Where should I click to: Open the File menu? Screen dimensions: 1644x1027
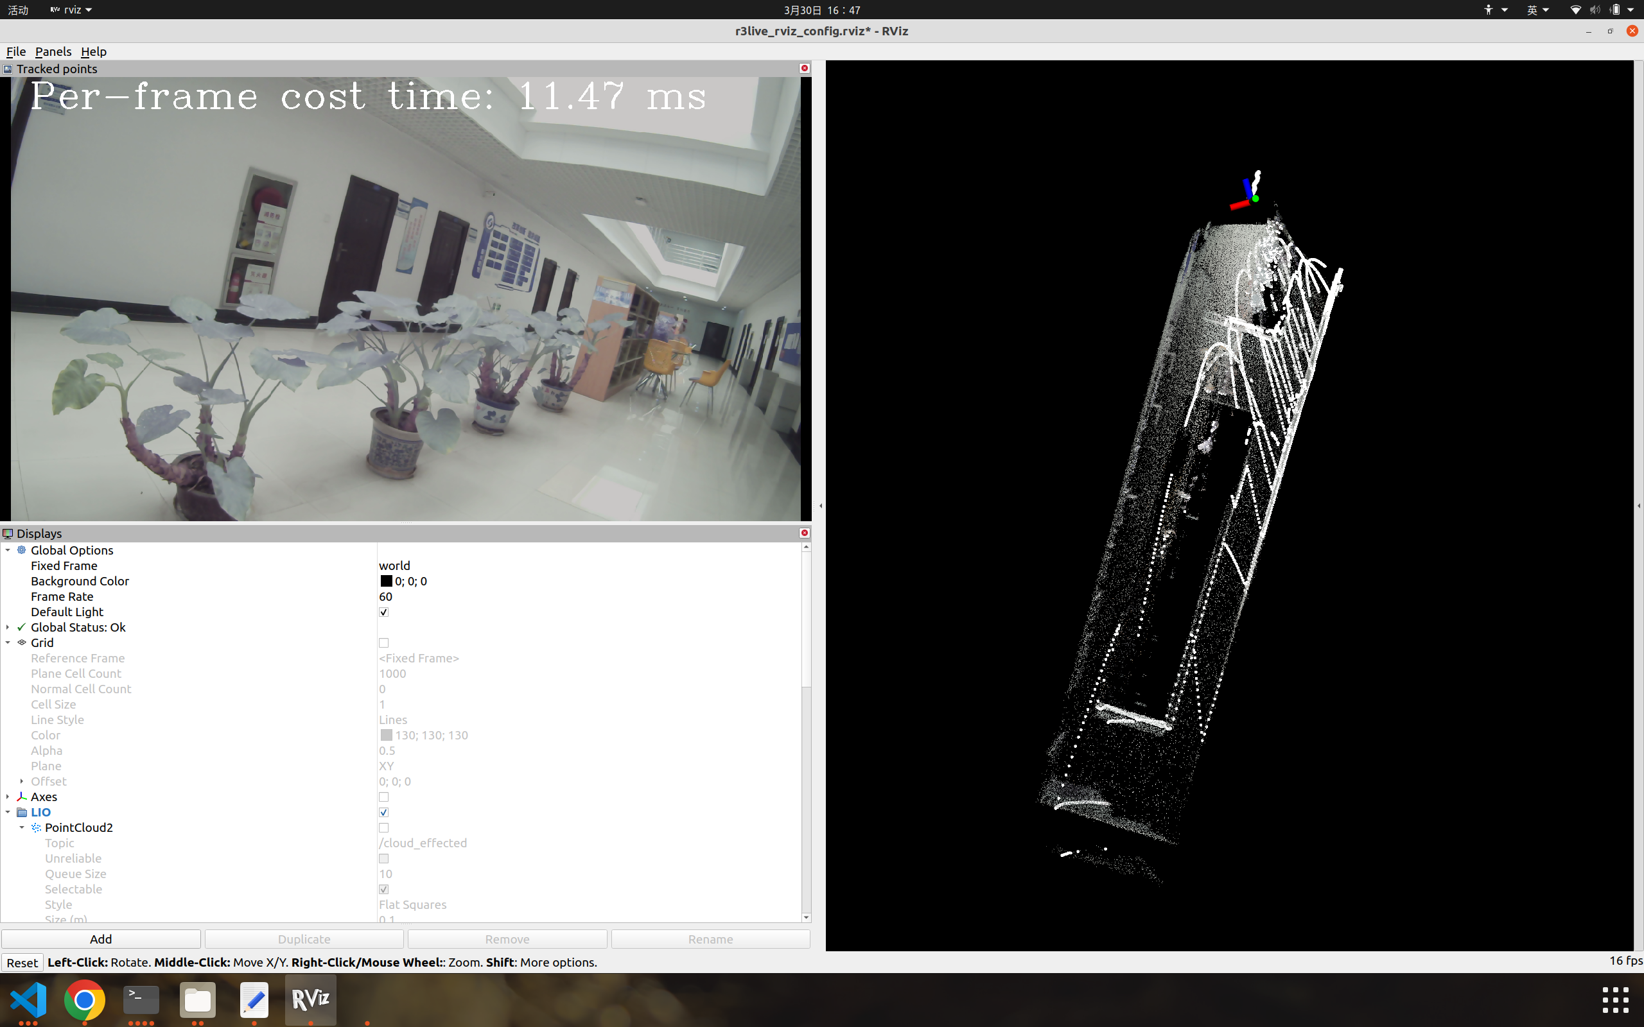[15, 51]
